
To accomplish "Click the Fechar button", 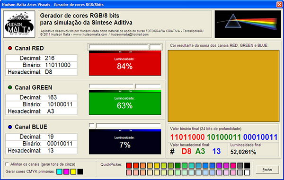I will tap(267, 170).
